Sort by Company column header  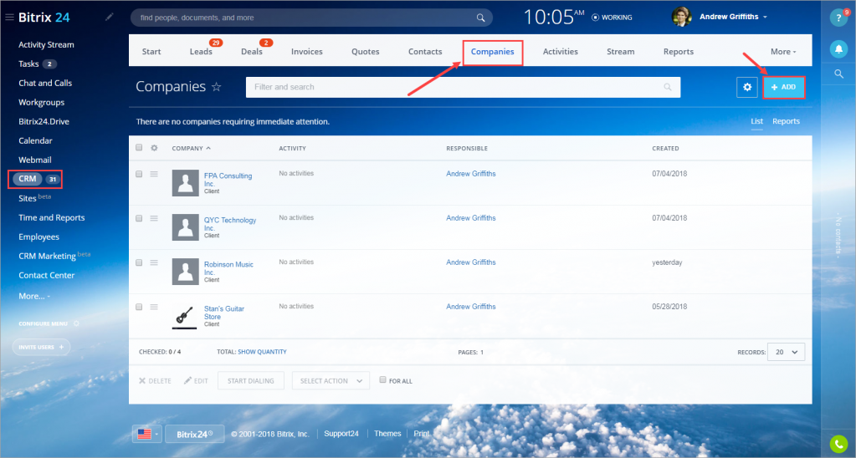[191, 148]
